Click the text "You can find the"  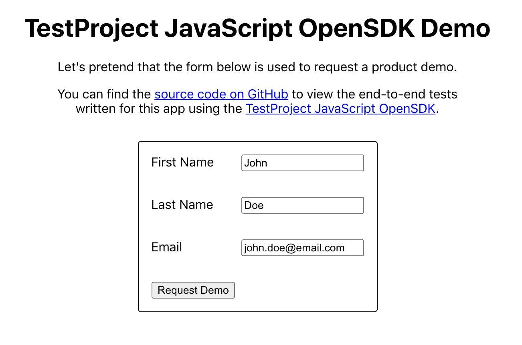pos(104,94)
